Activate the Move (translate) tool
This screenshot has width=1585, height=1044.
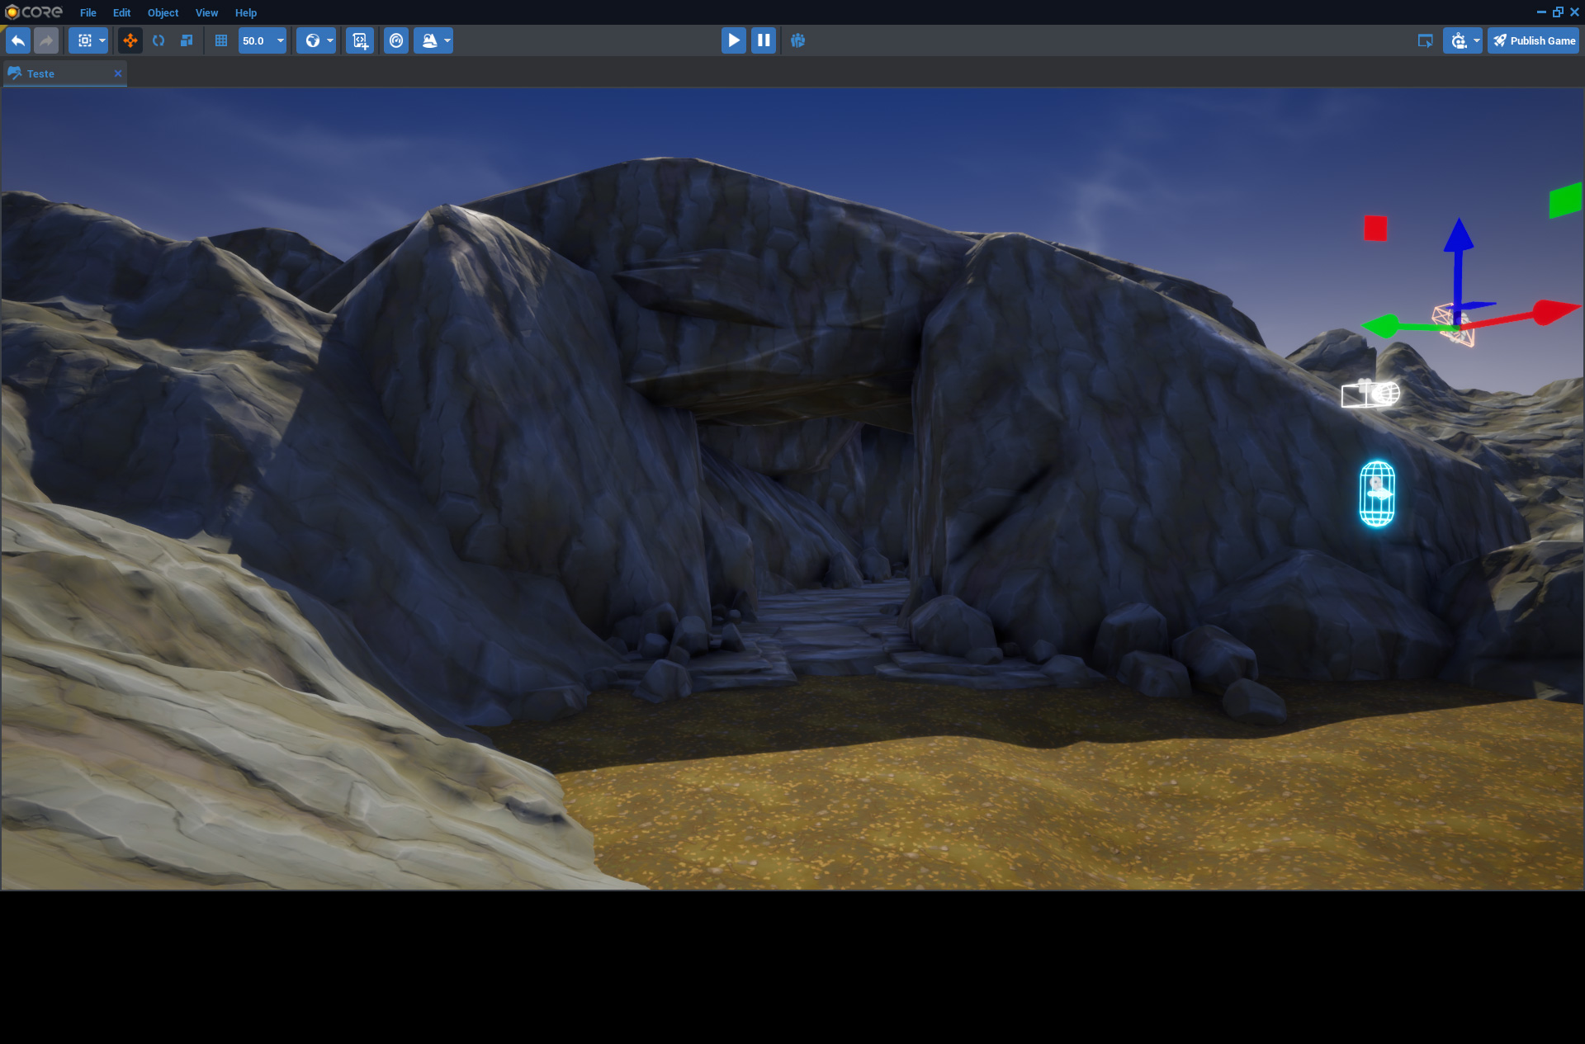(x=130, y=40)
